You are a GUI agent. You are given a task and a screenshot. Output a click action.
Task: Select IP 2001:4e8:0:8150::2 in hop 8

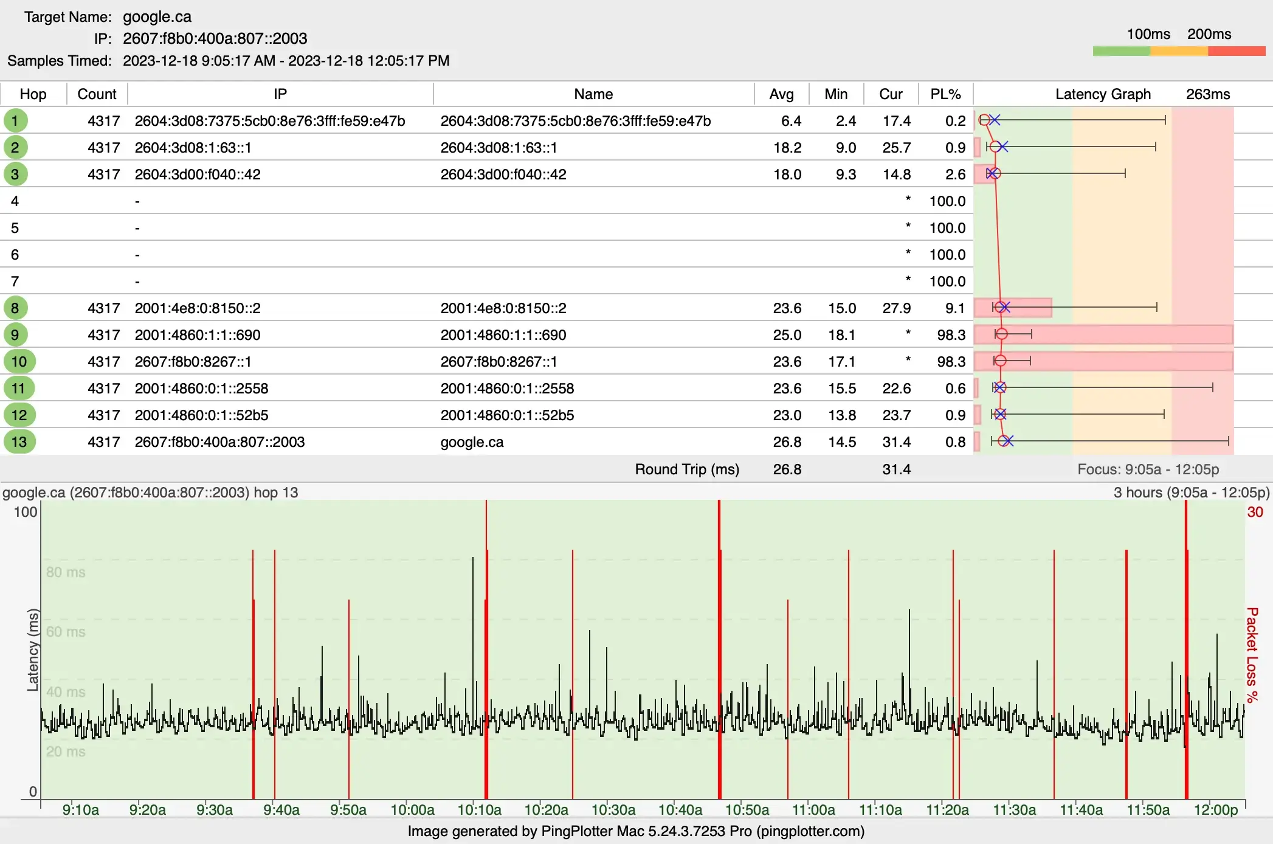pos(198,308)
